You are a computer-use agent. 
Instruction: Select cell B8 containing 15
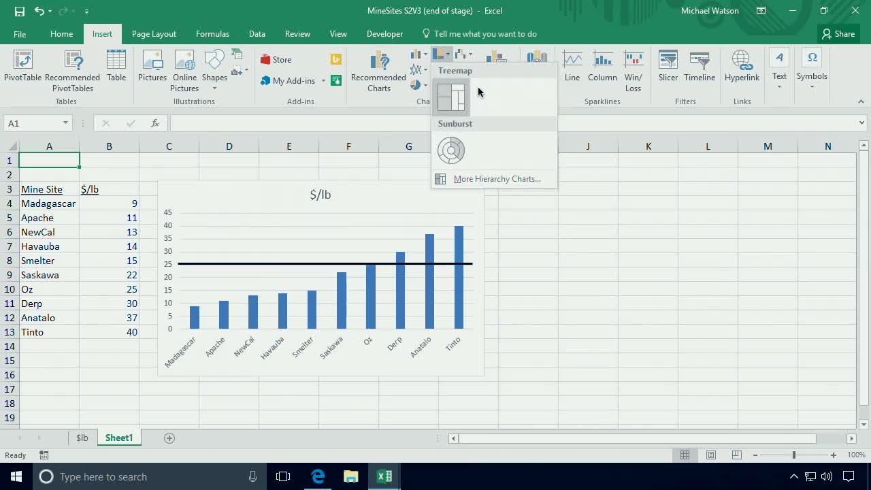[109, 260]
